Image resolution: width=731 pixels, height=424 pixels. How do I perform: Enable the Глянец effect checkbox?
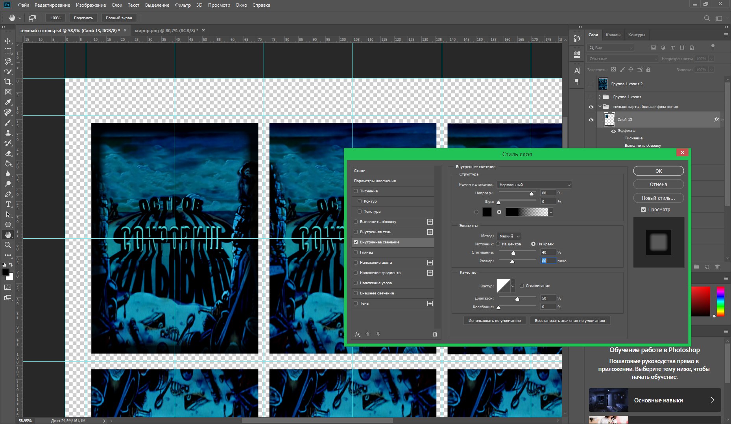tap(356, 252)
